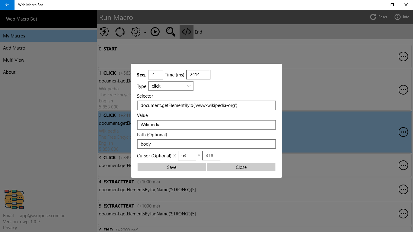
Task: Click the Web Macro Bot logo image
Action: tap(14, 199)
